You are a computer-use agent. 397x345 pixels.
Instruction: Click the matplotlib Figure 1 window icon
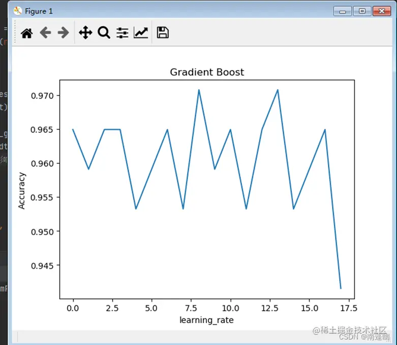click(x=18, y=11)
